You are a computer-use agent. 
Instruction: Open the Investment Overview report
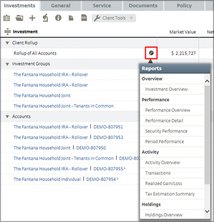coord(167,89)
